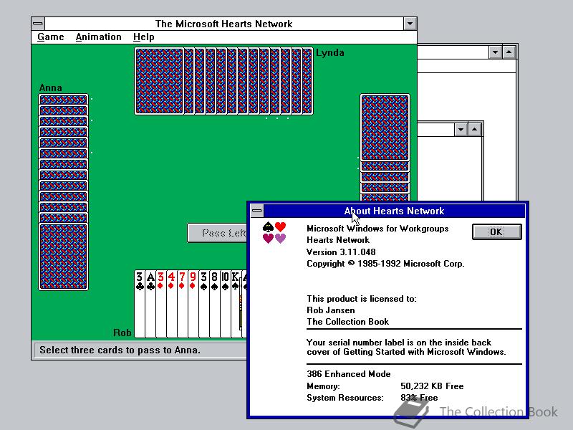The width and height of the screenshot is (573, 430).
Task: Click the serial number label notice text
Action: click(406, 347)
